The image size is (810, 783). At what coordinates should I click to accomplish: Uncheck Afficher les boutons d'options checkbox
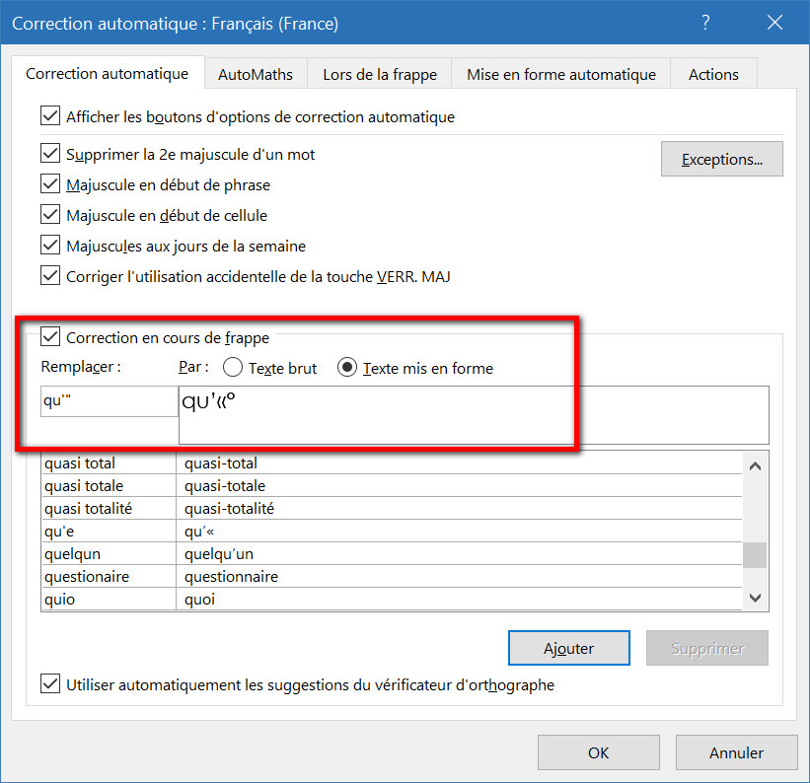50,116
